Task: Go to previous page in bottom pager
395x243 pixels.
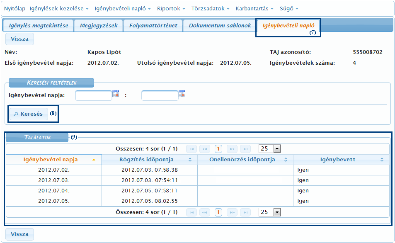Action: (x=205, y=212)
